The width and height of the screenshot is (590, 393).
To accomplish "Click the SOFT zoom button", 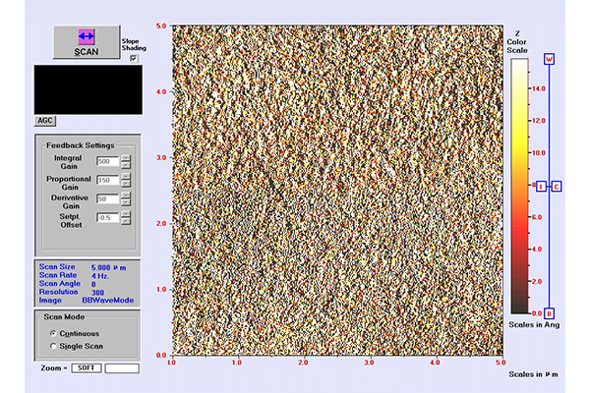I will pyautogui.click(x=87, y=368).
